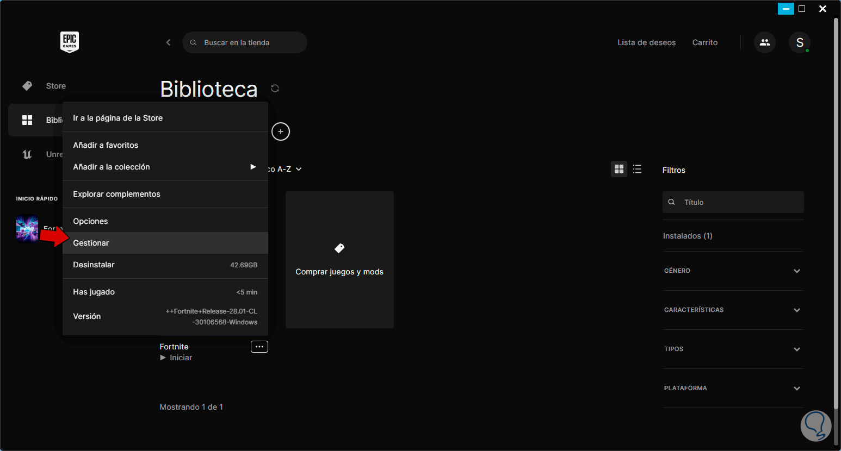Screen dimensions: 841x451
Task: Open the A-Z sort dropdown
Action: click(x=286, y=169)
